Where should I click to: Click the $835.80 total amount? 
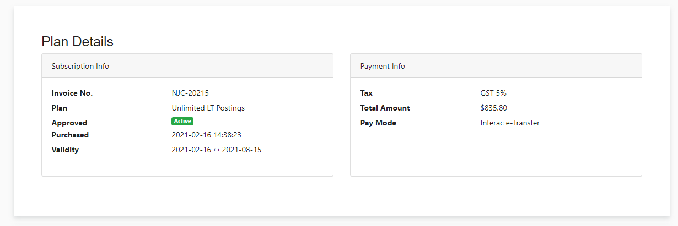[x=493, y=108]
